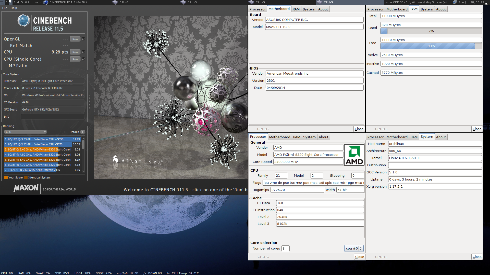Open About tab in the memory usage window
Screen dimensions: 490x275
pos(441,9)
